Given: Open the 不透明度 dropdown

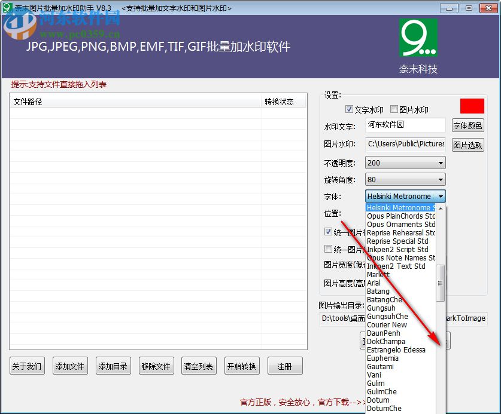Looking at the screenshot, I should 441,162.
